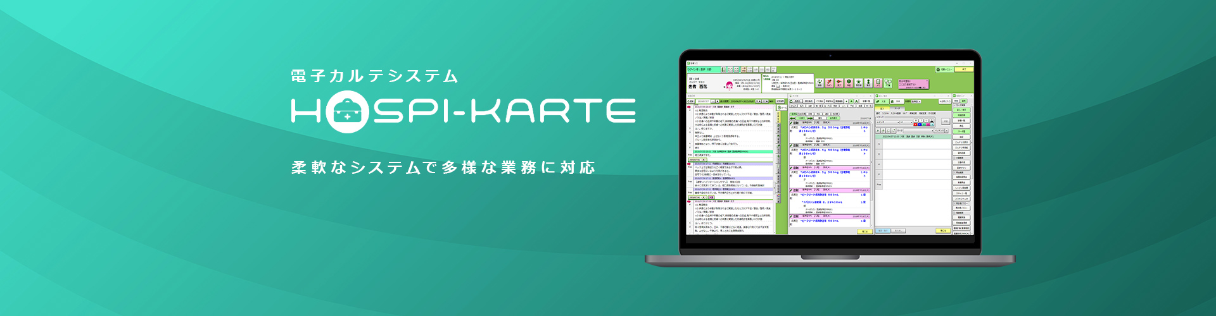
Task: Switch to the yellow 記入 tab
Action: point(882,108)
